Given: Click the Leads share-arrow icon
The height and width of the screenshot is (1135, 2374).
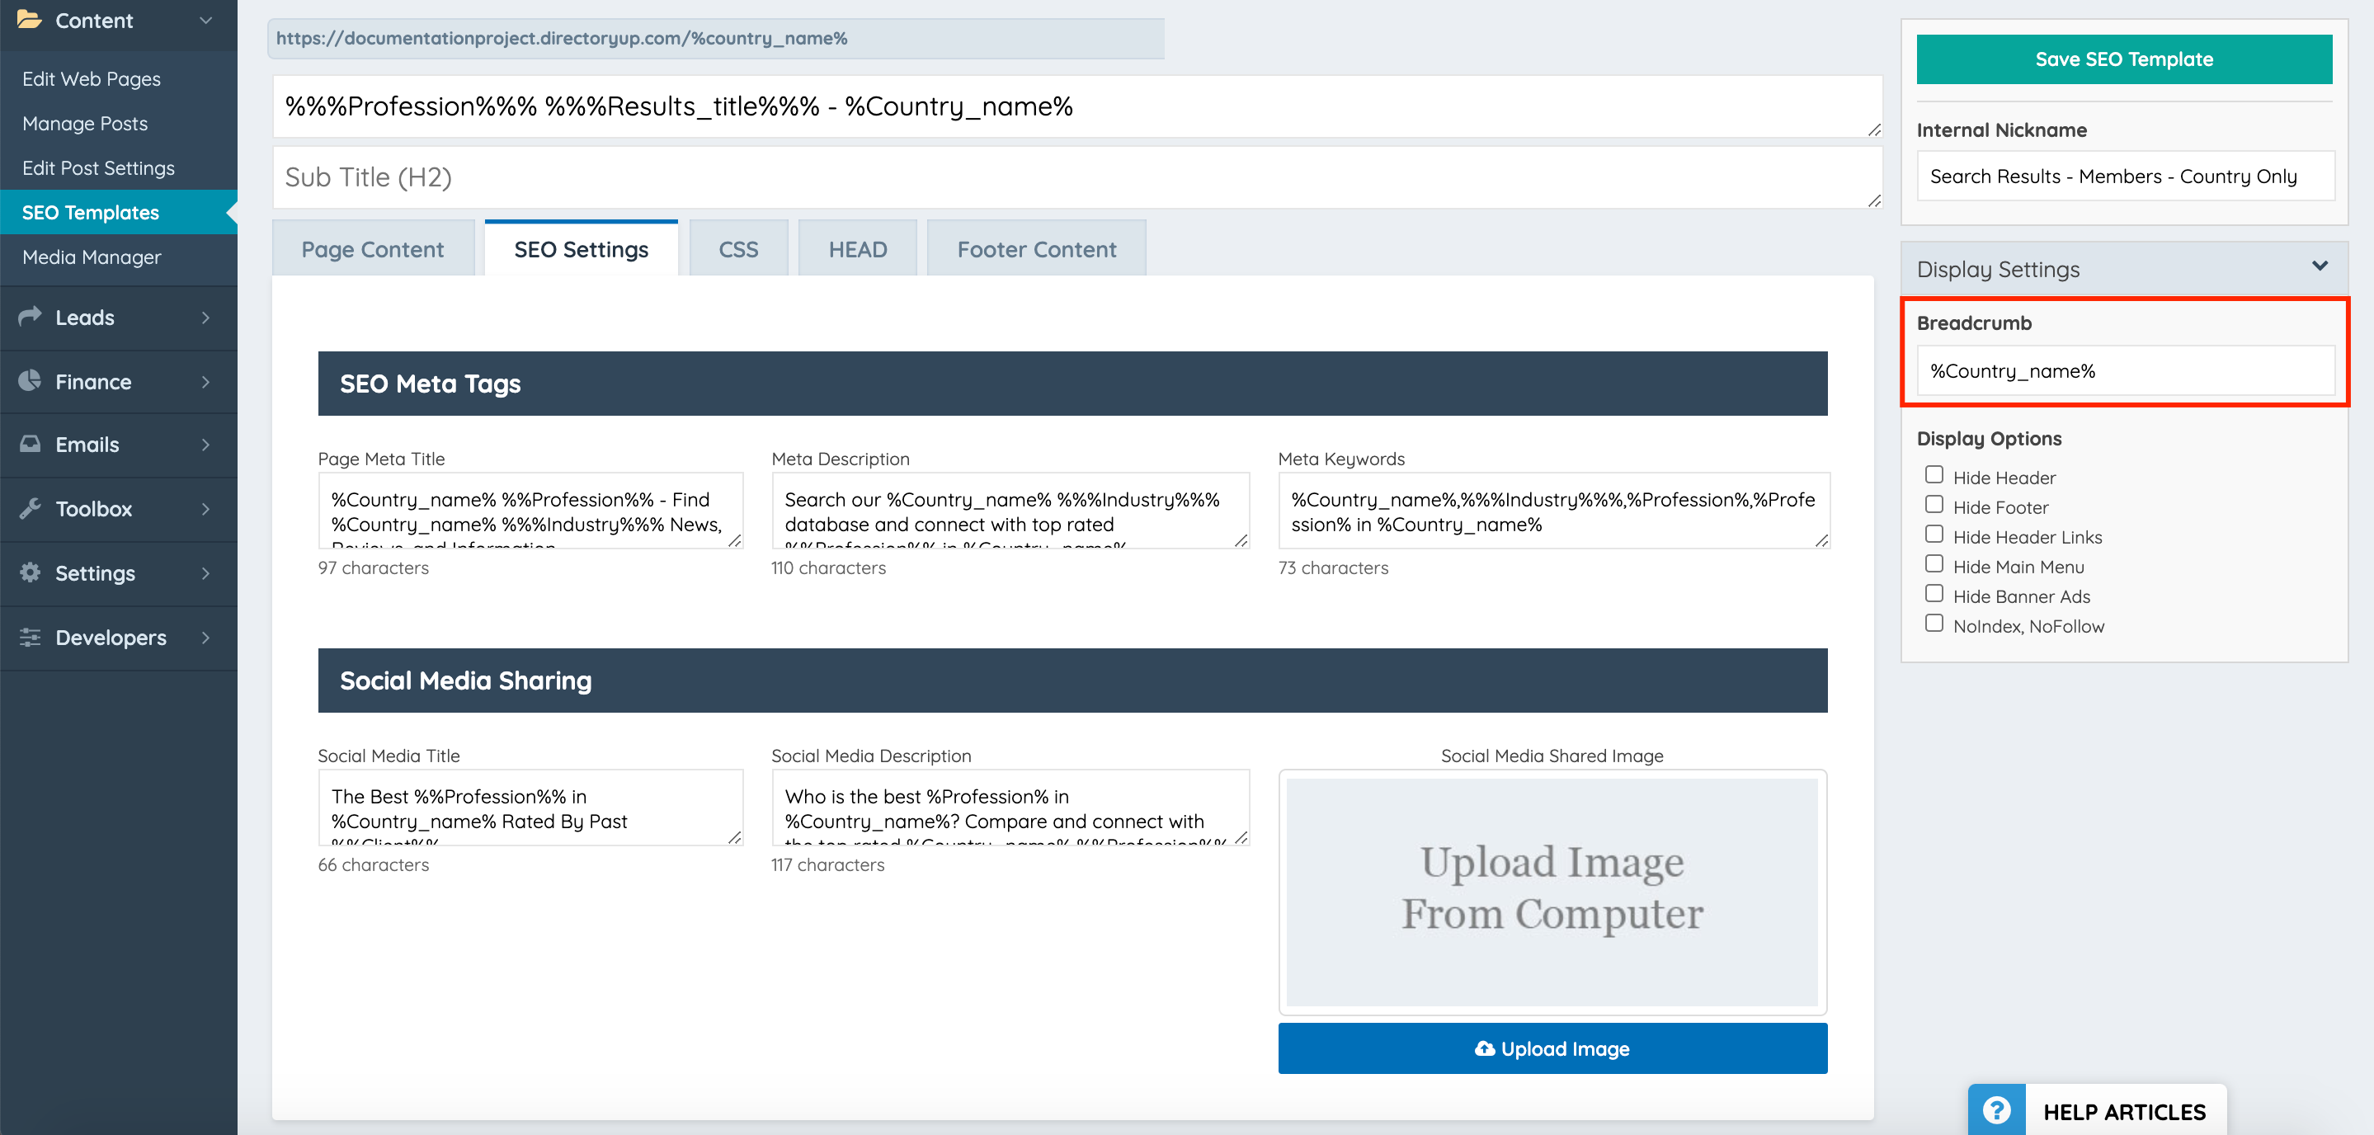Looking at the screenshot, I should click(30, 317).
